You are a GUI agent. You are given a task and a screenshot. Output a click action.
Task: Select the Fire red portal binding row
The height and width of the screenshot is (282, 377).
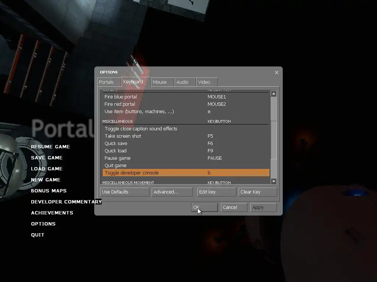[186, 104]
